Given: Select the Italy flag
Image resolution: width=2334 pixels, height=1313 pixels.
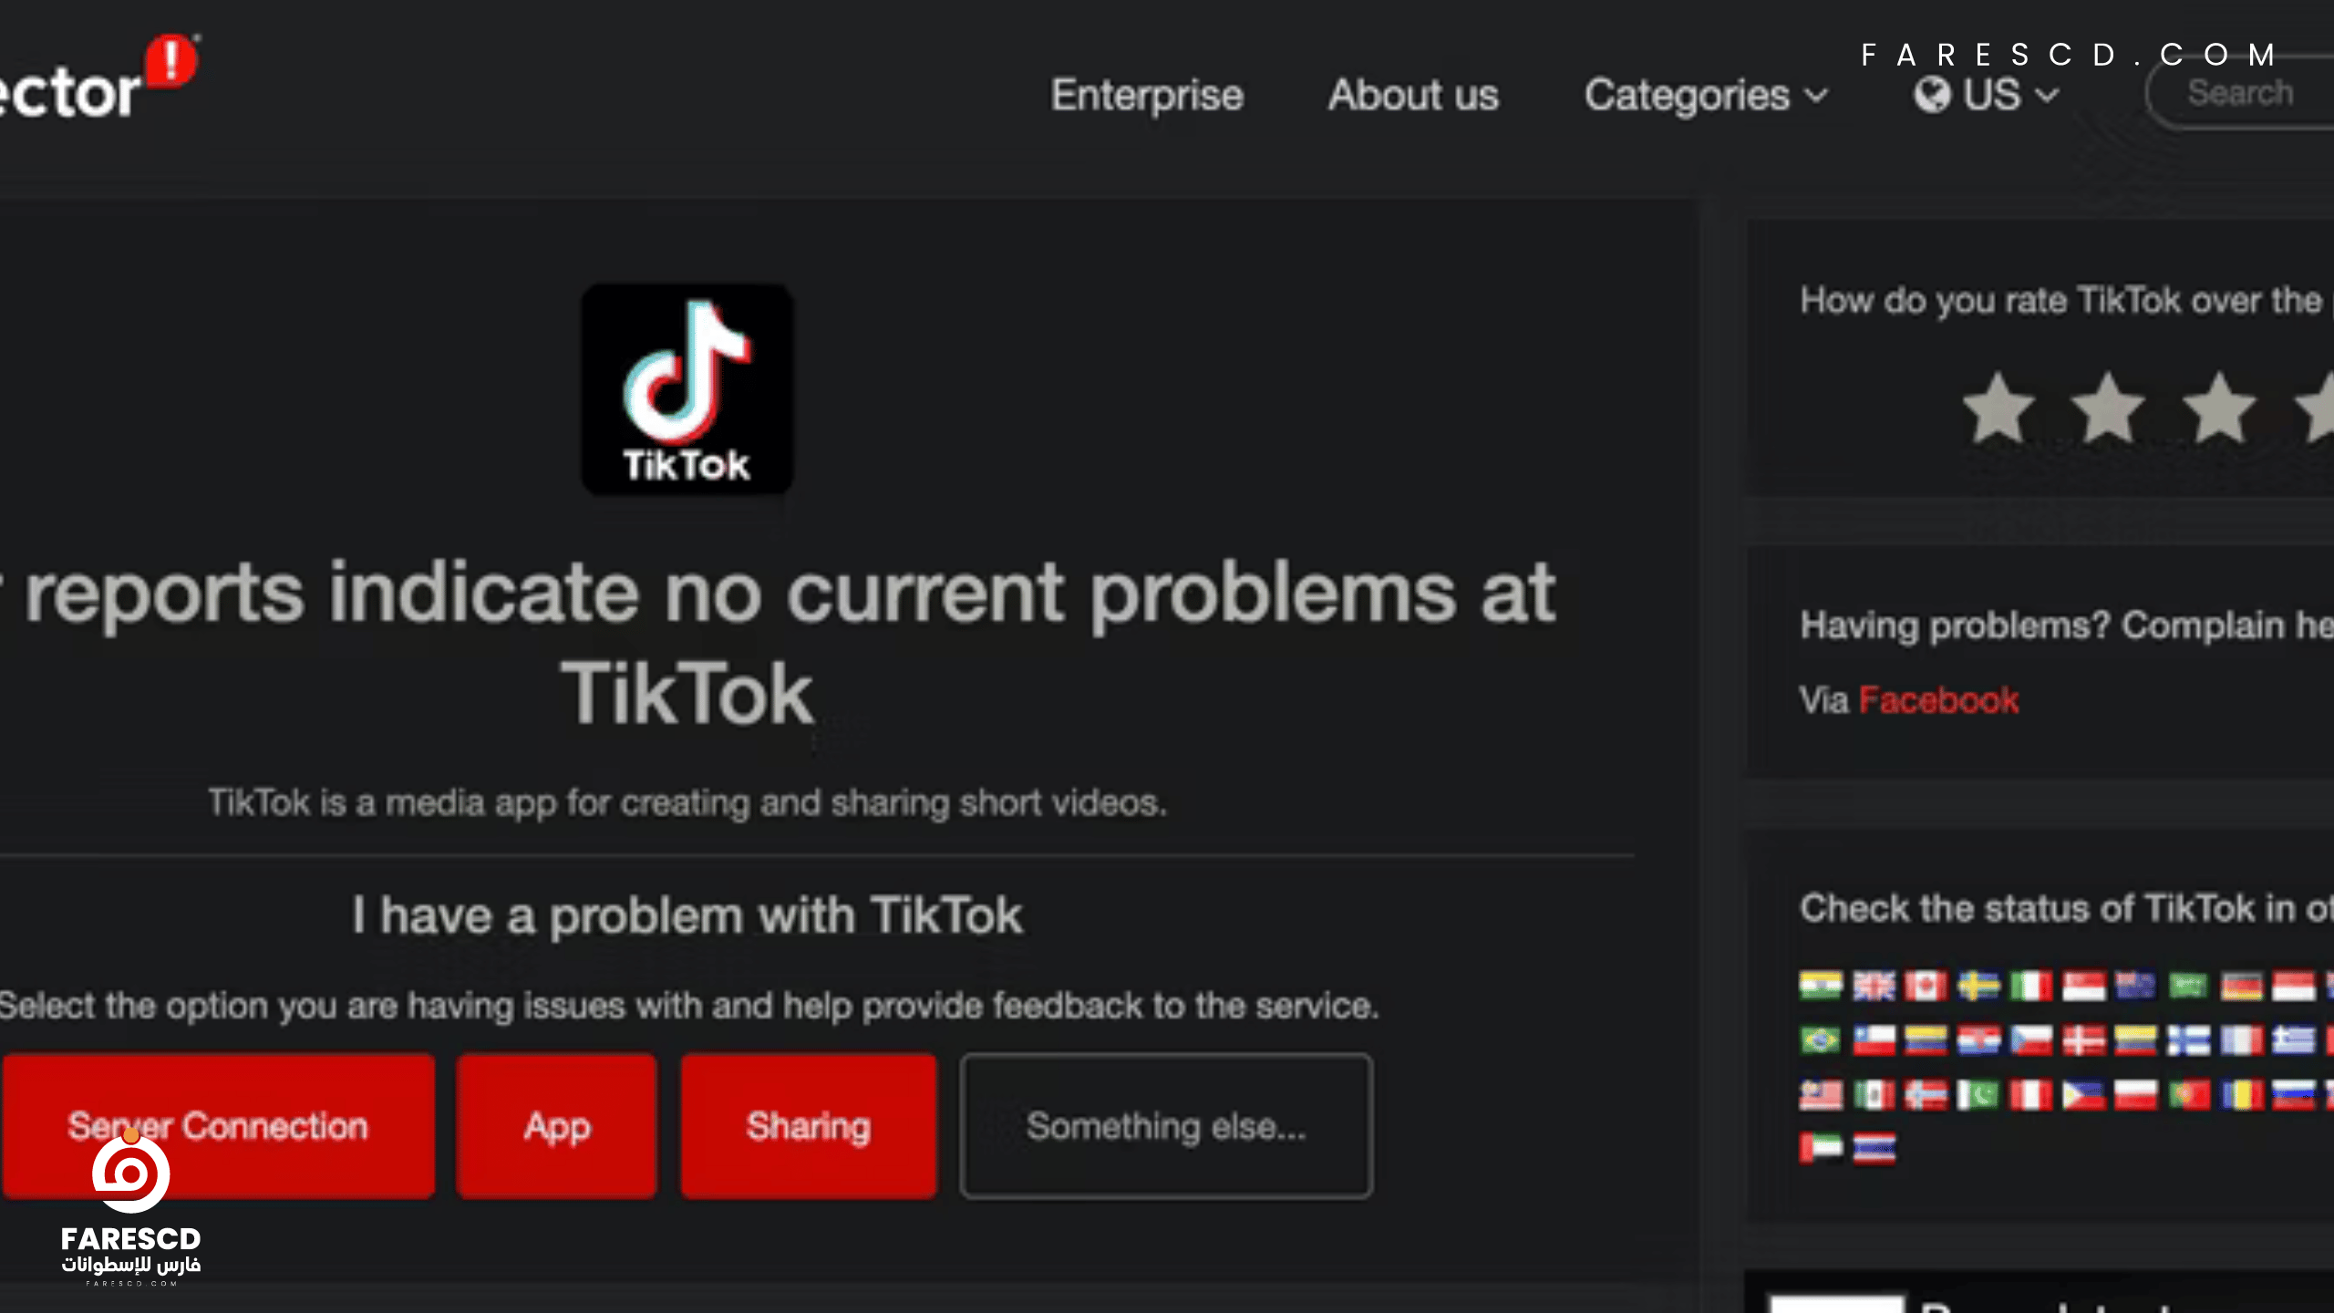Looking at the screenshot, I should (2031, 986).
